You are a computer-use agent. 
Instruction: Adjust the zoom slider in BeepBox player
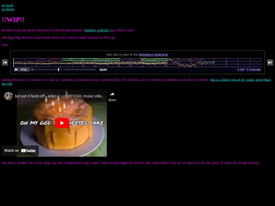coord(80,70)
